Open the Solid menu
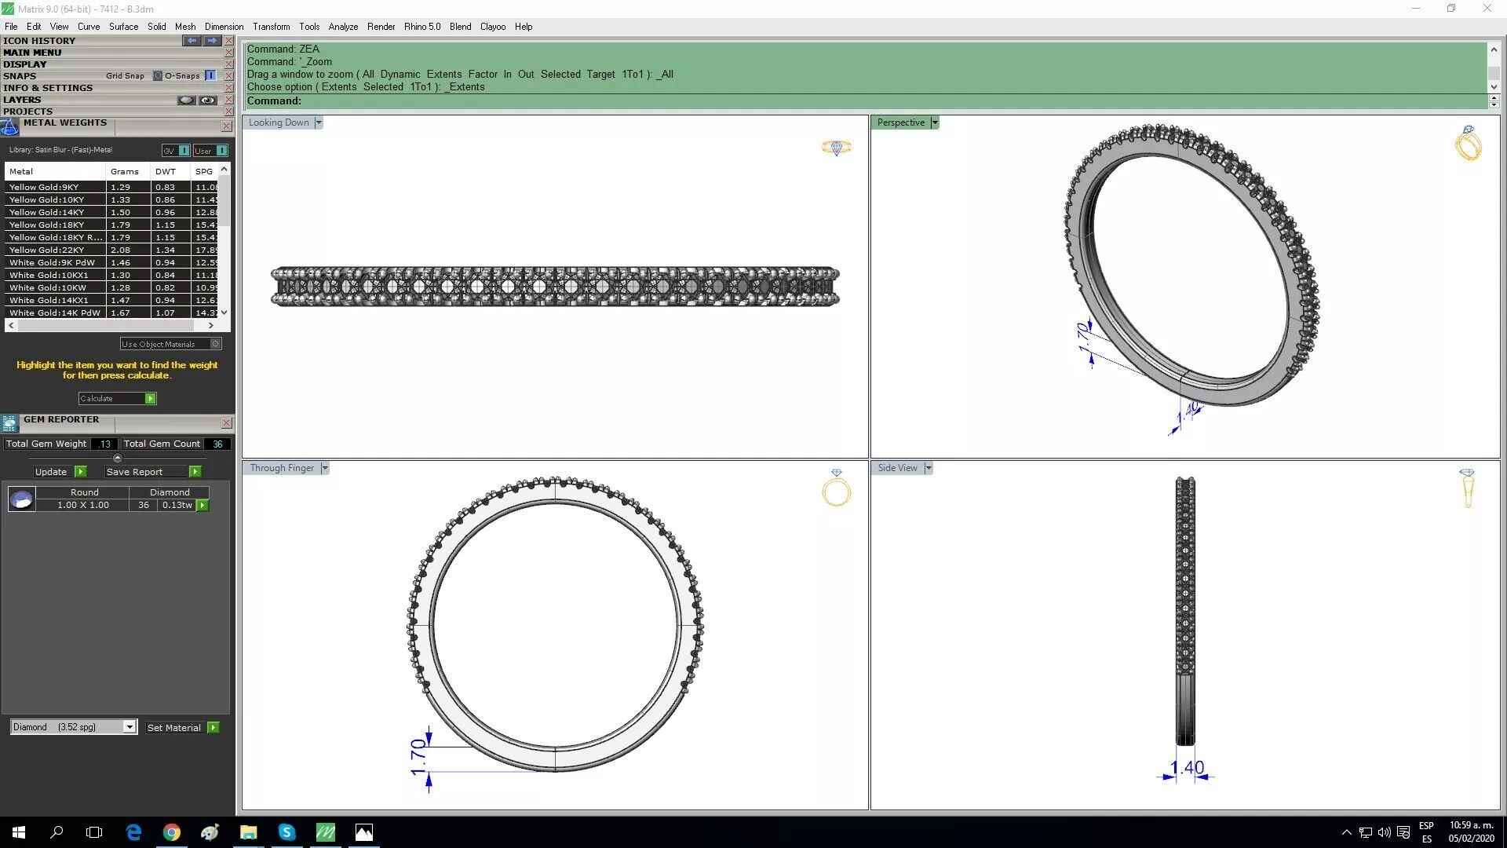The height and width of the screenshot is (848, 1507). click(156, 27)
